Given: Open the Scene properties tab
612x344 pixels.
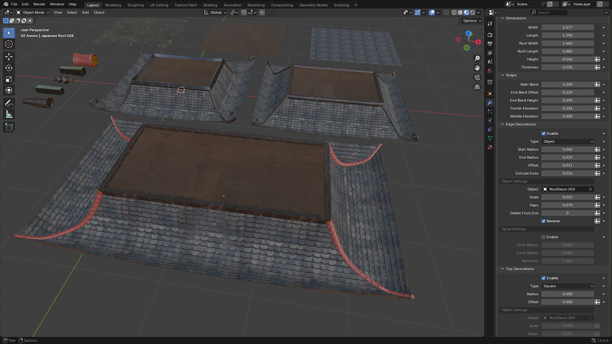Looking at the screenshot, I should [490, 62].
